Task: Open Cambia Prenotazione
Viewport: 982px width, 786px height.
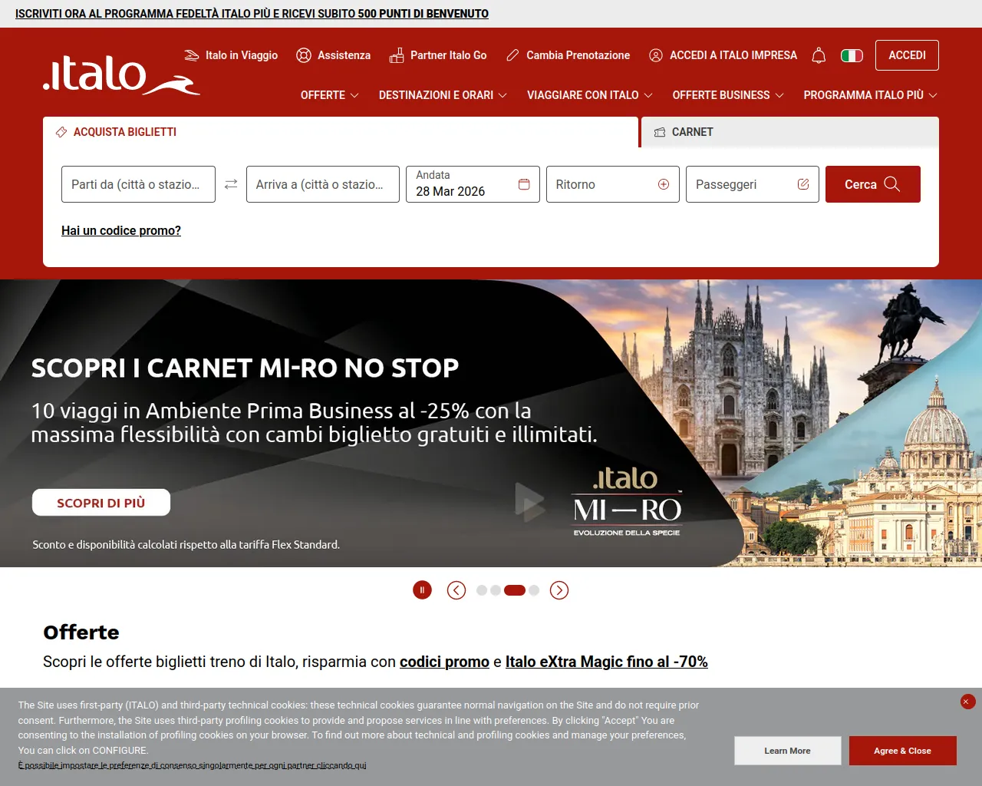Action: click(568, 55)
